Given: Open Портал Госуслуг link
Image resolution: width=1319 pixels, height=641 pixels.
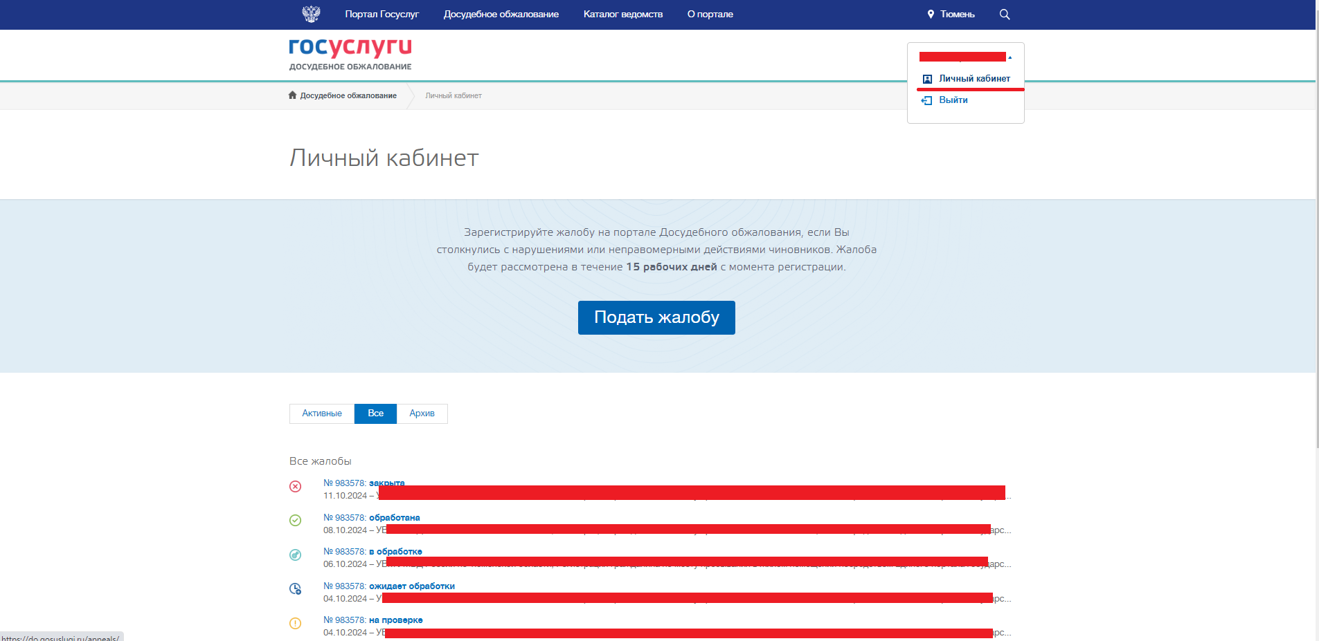Looking at the screenshot, I should coord(382,15).
